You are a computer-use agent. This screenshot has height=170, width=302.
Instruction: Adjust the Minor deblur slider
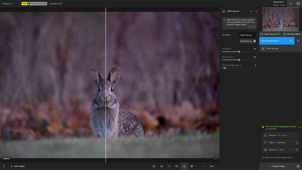point(239,60)
